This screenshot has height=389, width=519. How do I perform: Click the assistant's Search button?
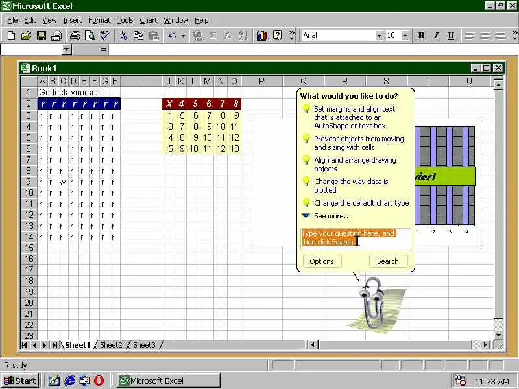click(388, 261)
